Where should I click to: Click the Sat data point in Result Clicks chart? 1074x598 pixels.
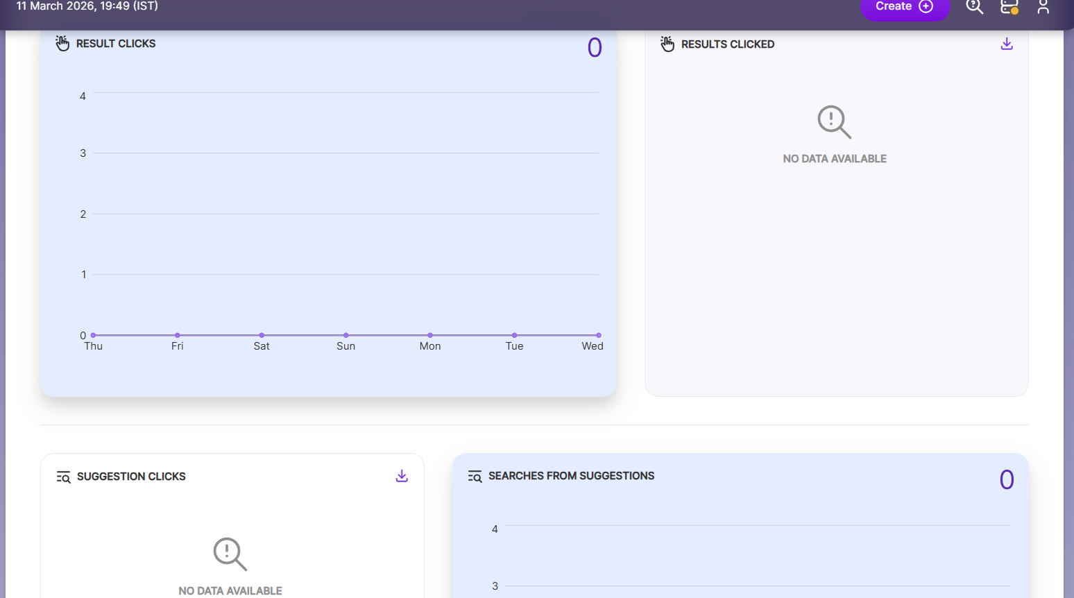pos(262,335)
